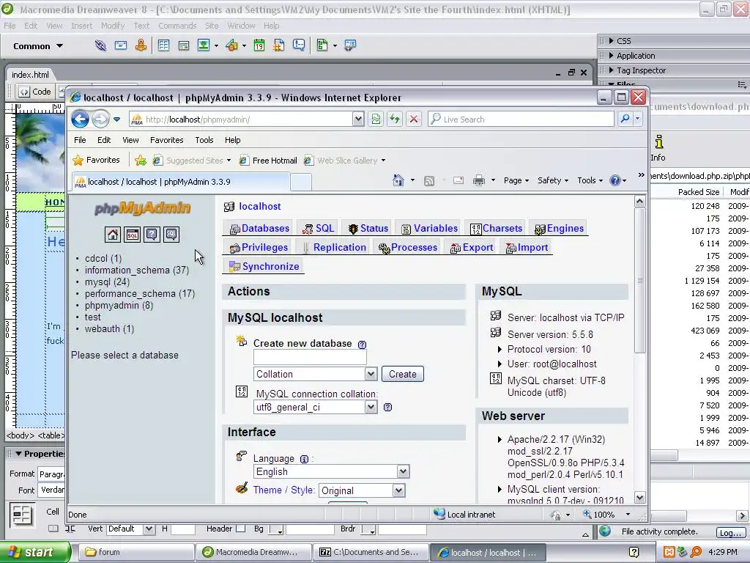
Task: Click the IE forward arrow button
Action: click(100, 119)
